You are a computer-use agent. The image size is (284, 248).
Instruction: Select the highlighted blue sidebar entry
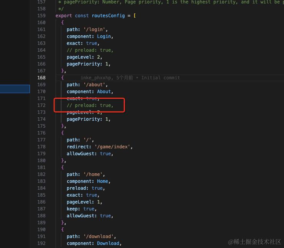(15, 89)
